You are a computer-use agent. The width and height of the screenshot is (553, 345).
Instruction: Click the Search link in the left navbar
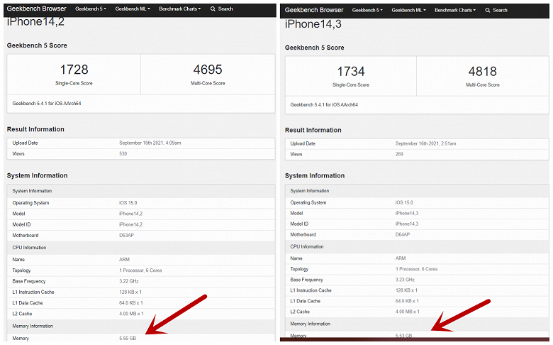click(x=225, y=9)
